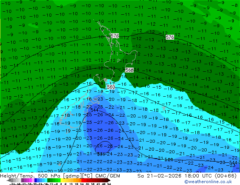The width and height of the screenshot is (240, 185).
Task: Select the 560 height contour label
Action: click(x=111, y=87)
